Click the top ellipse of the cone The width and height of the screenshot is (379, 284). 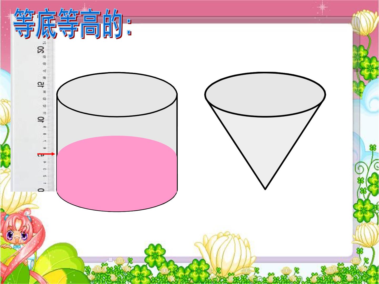(265, 94)
